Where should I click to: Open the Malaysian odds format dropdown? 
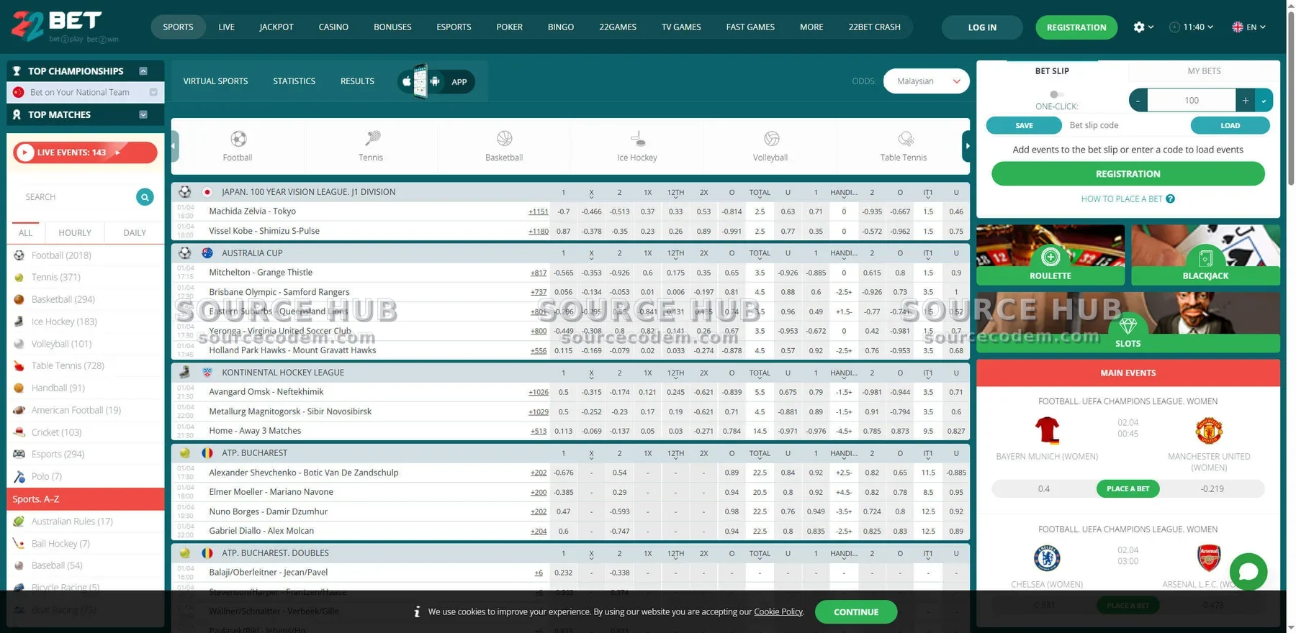[x=926, y=81]
